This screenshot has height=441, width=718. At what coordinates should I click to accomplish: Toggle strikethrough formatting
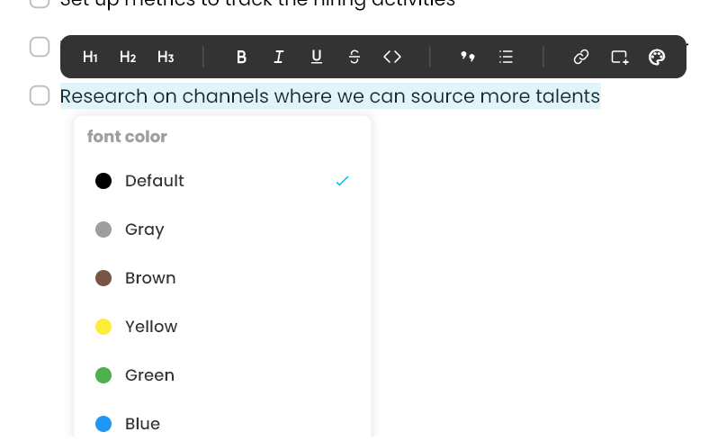354,57
